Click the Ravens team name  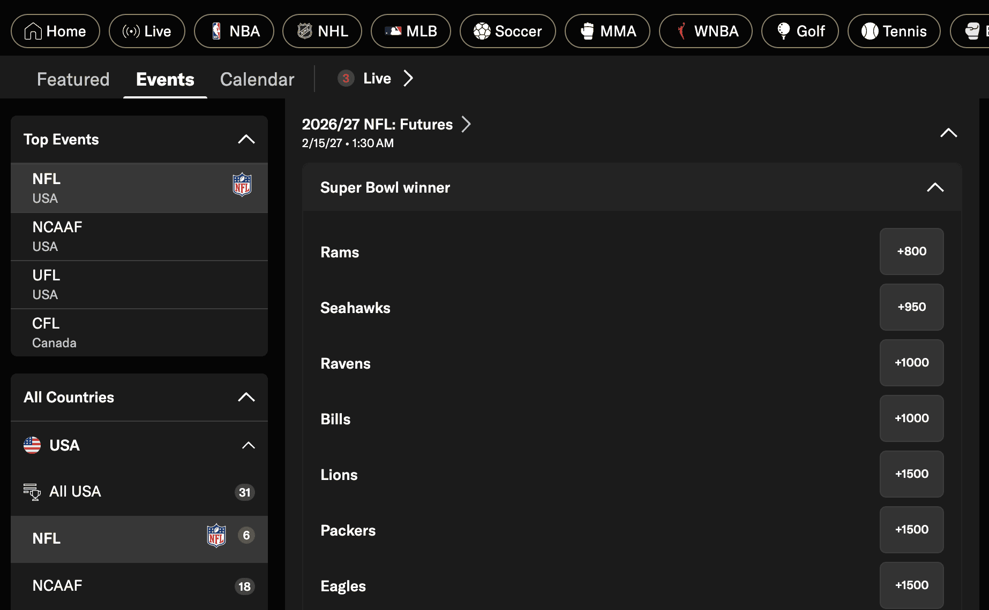point(346,363)
